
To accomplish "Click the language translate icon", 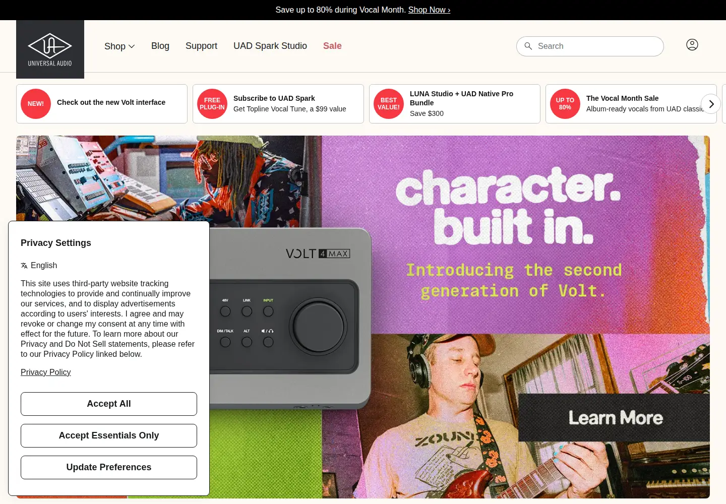I will pos(24,266).
